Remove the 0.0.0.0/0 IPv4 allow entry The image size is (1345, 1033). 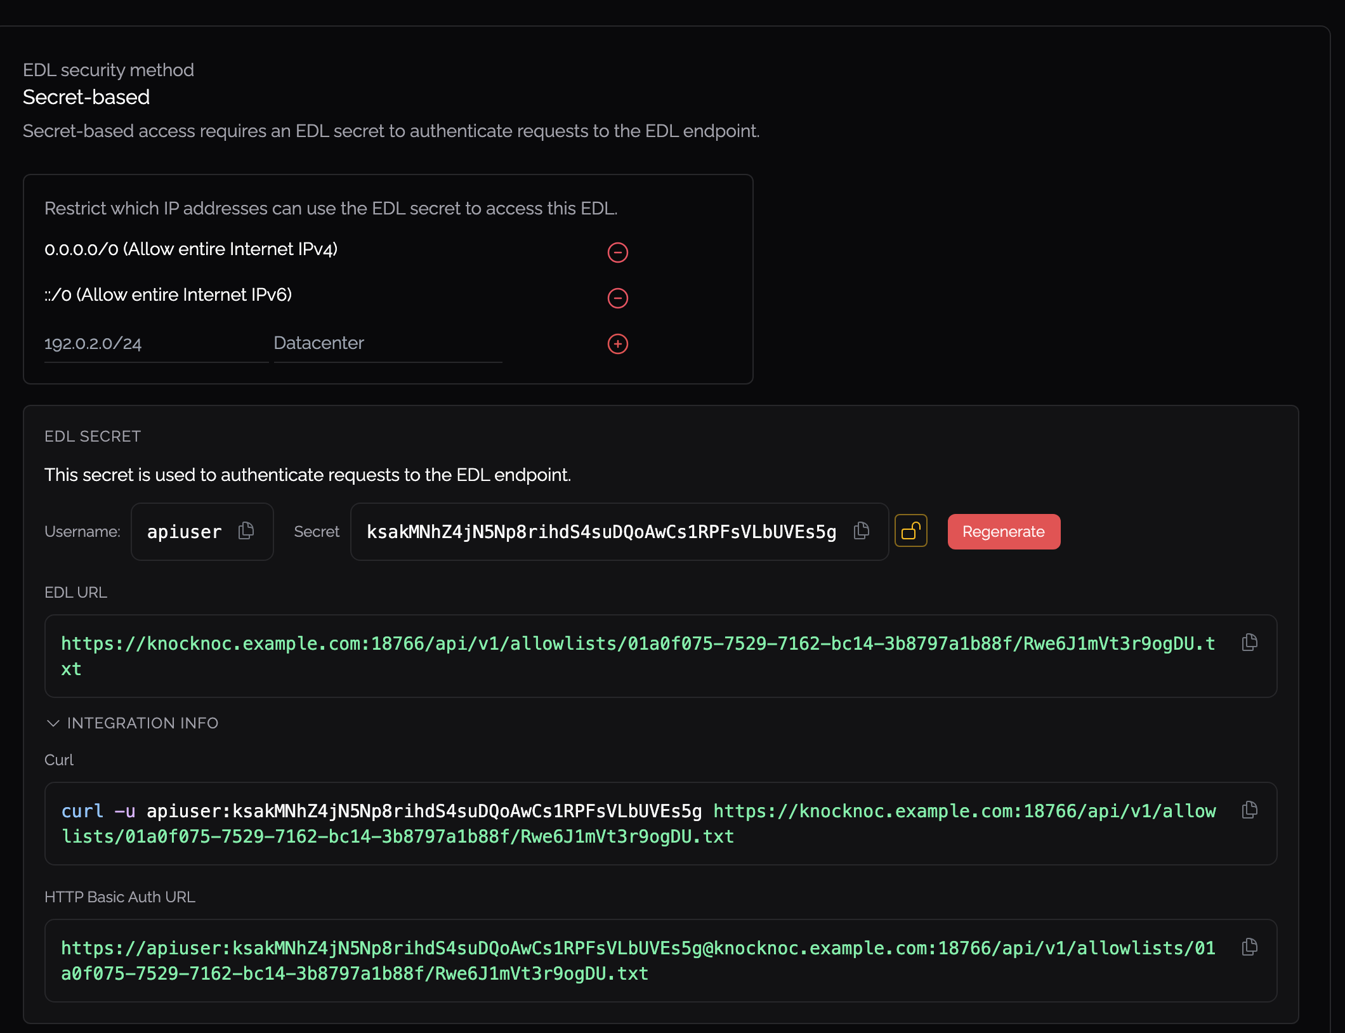pos(617,253)
